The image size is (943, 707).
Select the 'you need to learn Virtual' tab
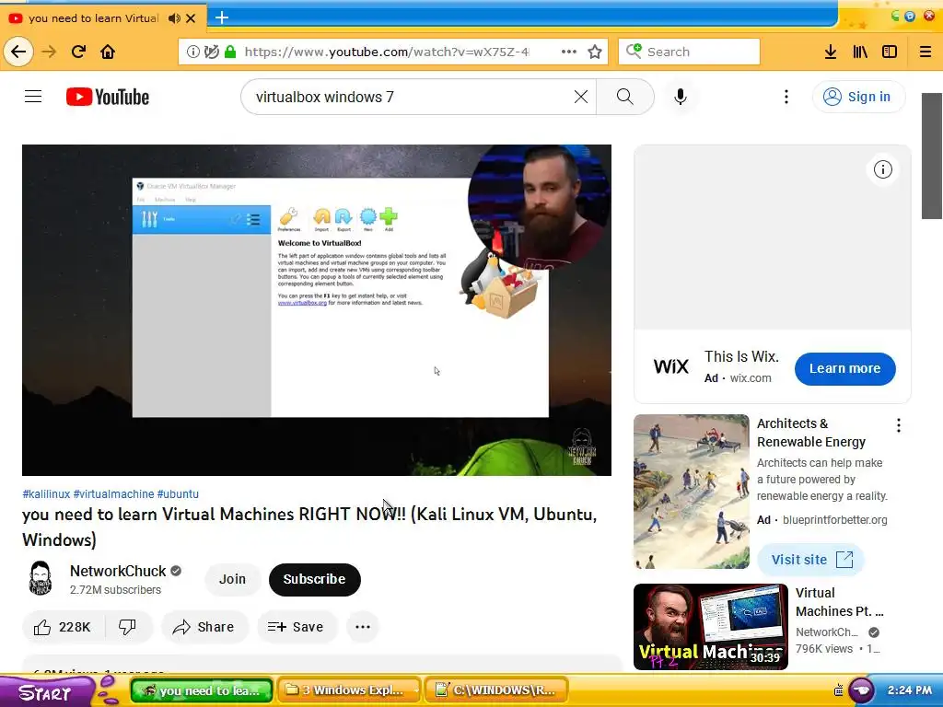coord(93,18)
